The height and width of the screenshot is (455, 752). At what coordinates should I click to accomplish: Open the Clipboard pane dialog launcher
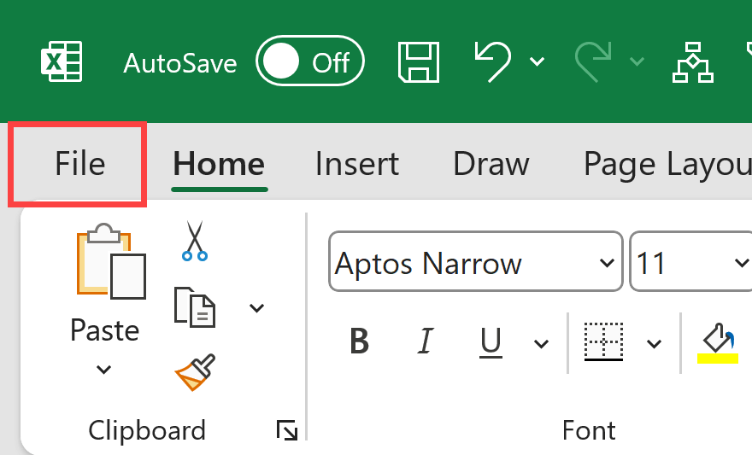287,430
